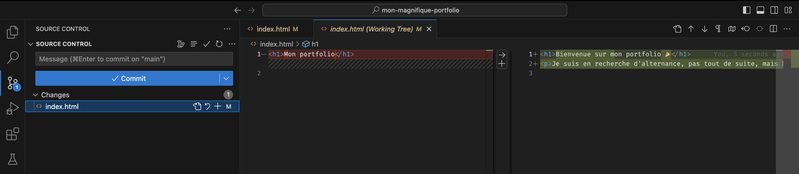
Task: Open the Testing flask icon view
Action: pos(12,159)
